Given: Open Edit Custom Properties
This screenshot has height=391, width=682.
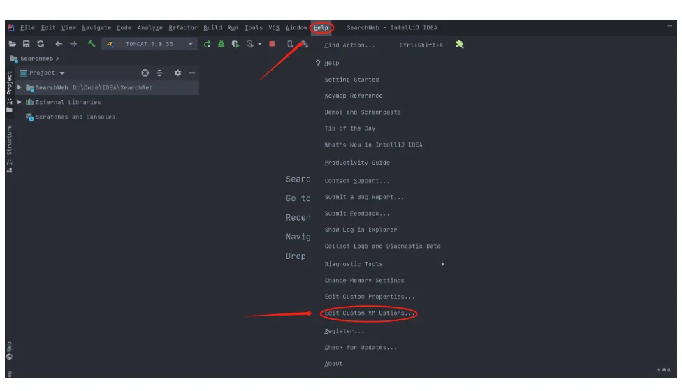Looking at the screenshot, I should (x=370, y=297).
